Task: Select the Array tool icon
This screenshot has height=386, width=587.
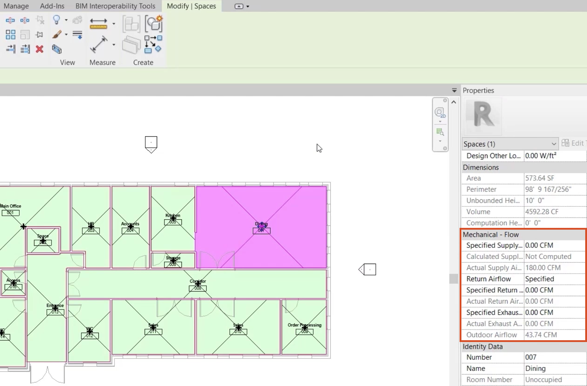Action: (x=10, y=35)
